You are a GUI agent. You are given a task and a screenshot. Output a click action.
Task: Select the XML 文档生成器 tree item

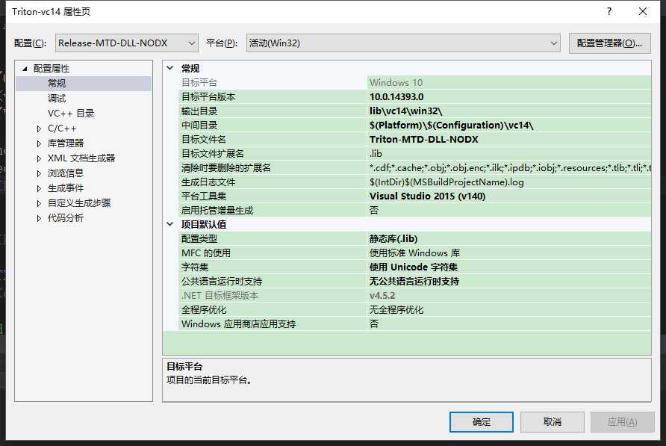(x=81, y=158)
